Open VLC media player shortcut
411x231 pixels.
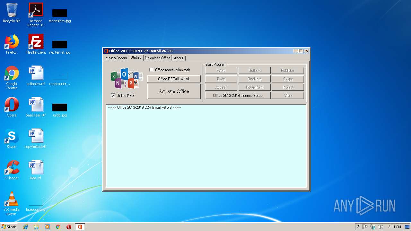pyautogui.click(x=12, y=203)
